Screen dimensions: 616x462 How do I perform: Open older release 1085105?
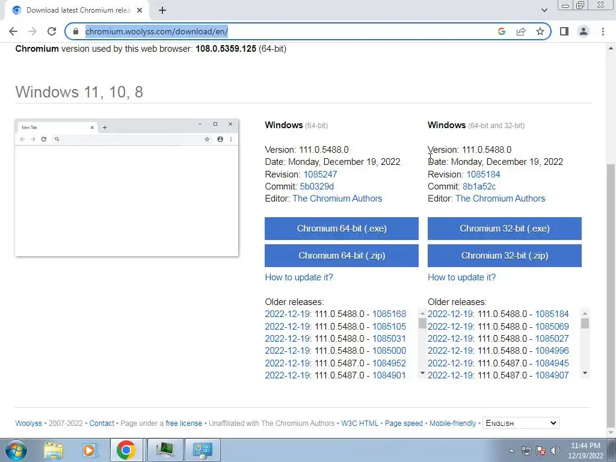pyautogui.click(x=389, y=327)
